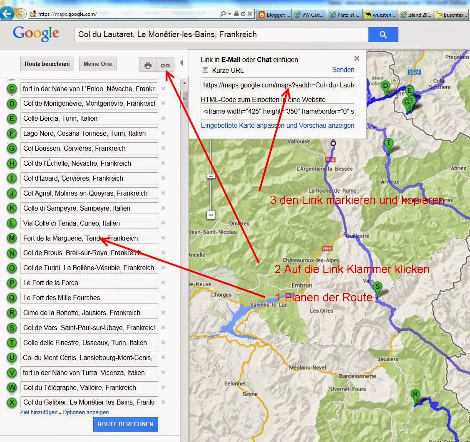Select the iframe HTML embed code field

point(278,112)
